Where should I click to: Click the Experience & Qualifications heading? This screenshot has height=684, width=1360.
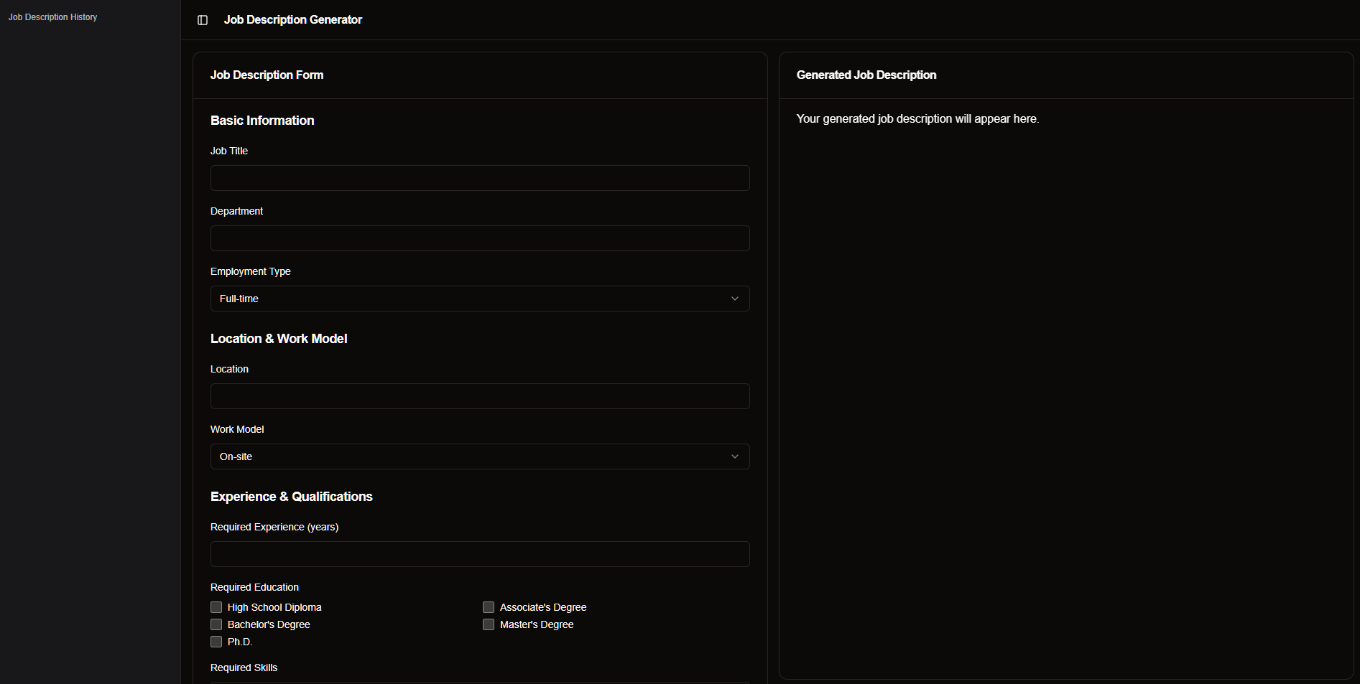pyautogui.click(x=292, y=497)
